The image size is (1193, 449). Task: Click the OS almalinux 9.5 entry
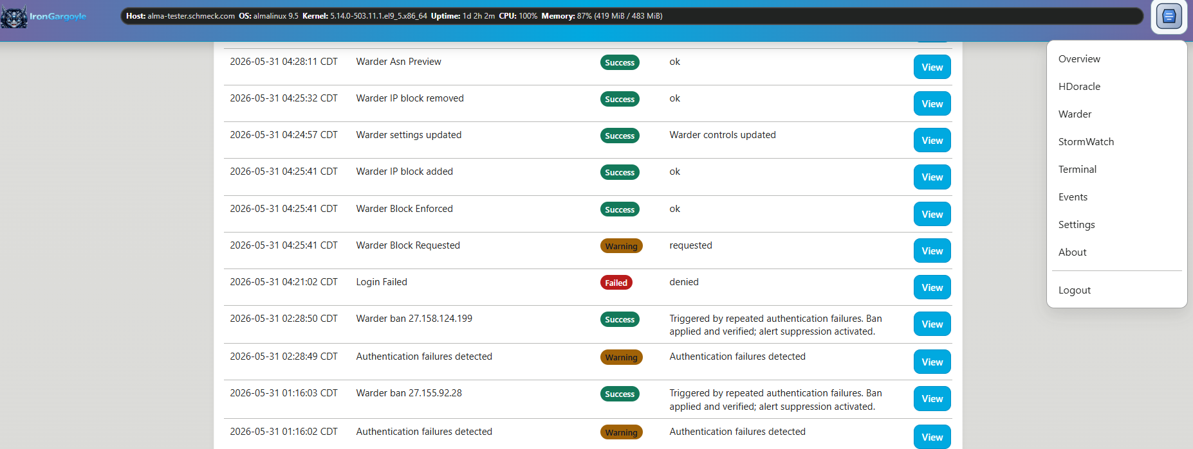pos(268,16)
